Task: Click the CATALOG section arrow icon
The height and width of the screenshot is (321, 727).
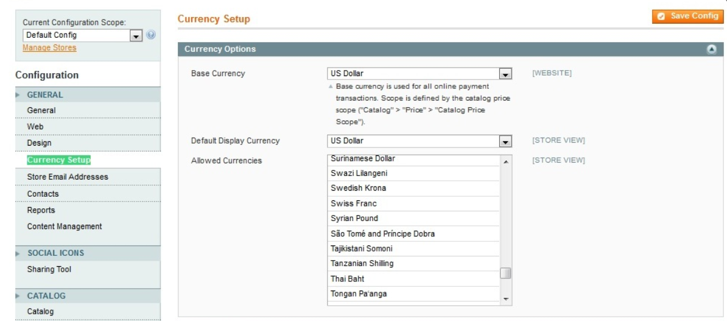Action: pyautogui.click(x=18, y=296)
